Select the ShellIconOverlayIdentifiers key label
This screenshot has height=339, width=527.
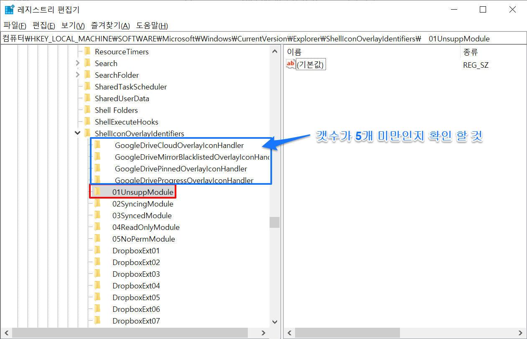[140, 134]
